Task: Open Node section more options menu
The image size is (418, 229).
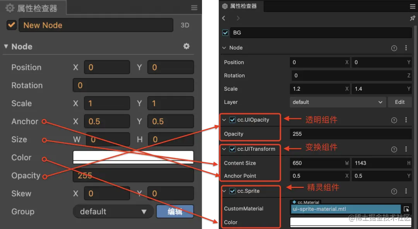Action: [406, 48]
